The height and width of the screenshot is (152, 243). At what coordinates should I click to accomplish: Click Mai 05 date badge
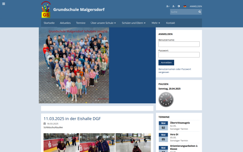click(x=163, y=137)
